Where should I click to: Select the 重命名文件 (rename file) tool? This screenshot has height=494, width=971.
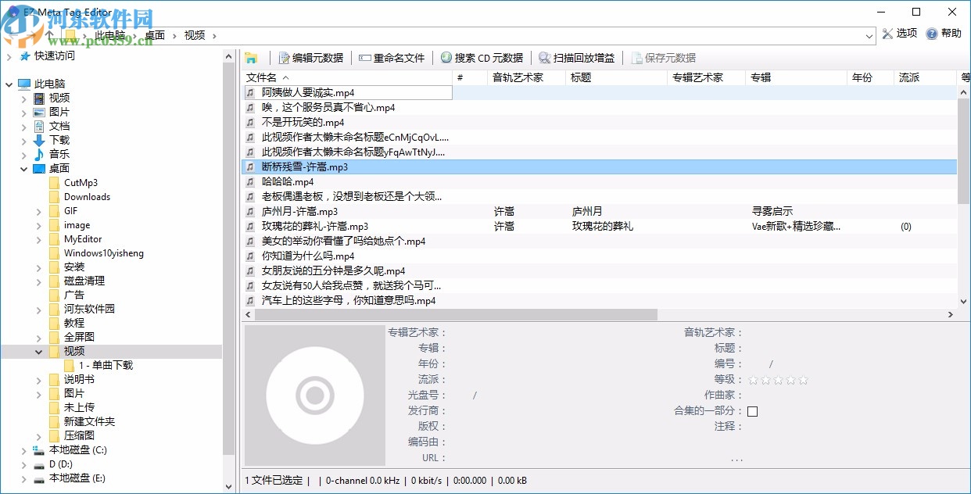click(400, 57)
